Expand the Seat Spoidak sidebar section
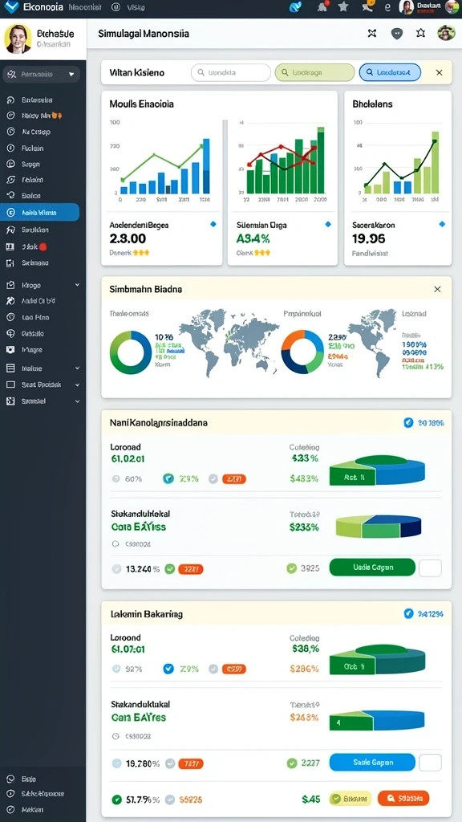The image size is (462, 822). coord(43,385)
